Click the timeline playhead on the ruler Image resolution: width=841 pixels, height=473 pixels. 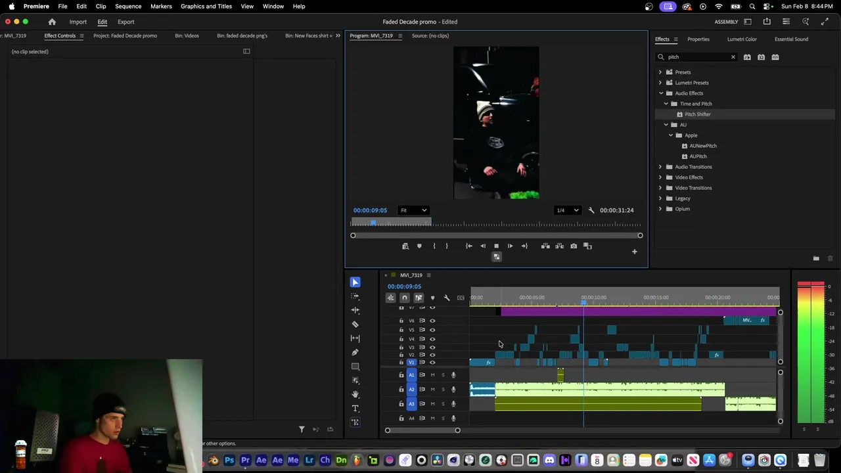pos(583,302)
